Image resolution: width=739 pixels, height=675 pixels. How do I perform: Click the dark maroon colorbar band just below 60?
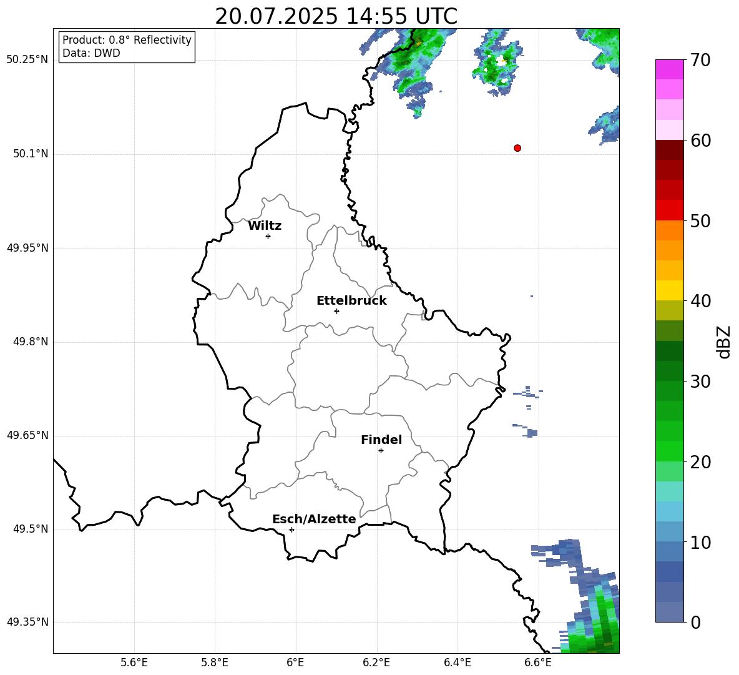point(669,150)
